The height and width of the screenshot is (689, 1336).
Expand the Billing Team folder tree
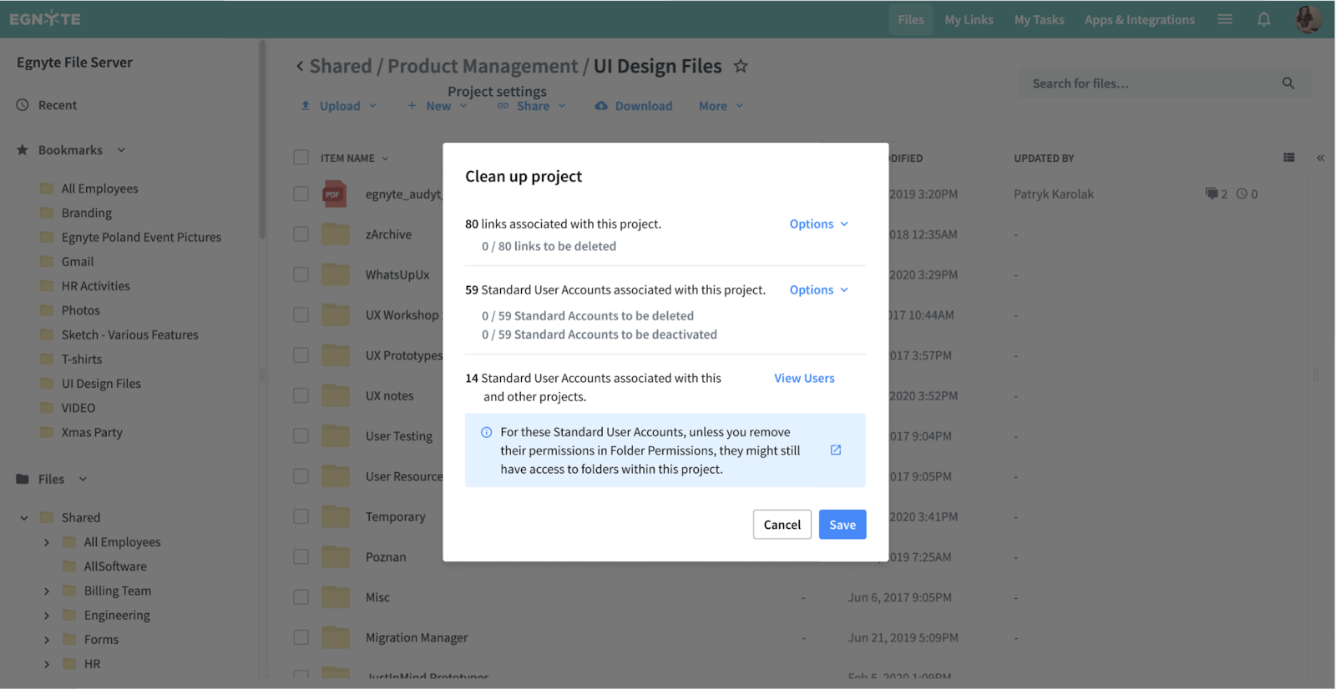pos(47,591)
